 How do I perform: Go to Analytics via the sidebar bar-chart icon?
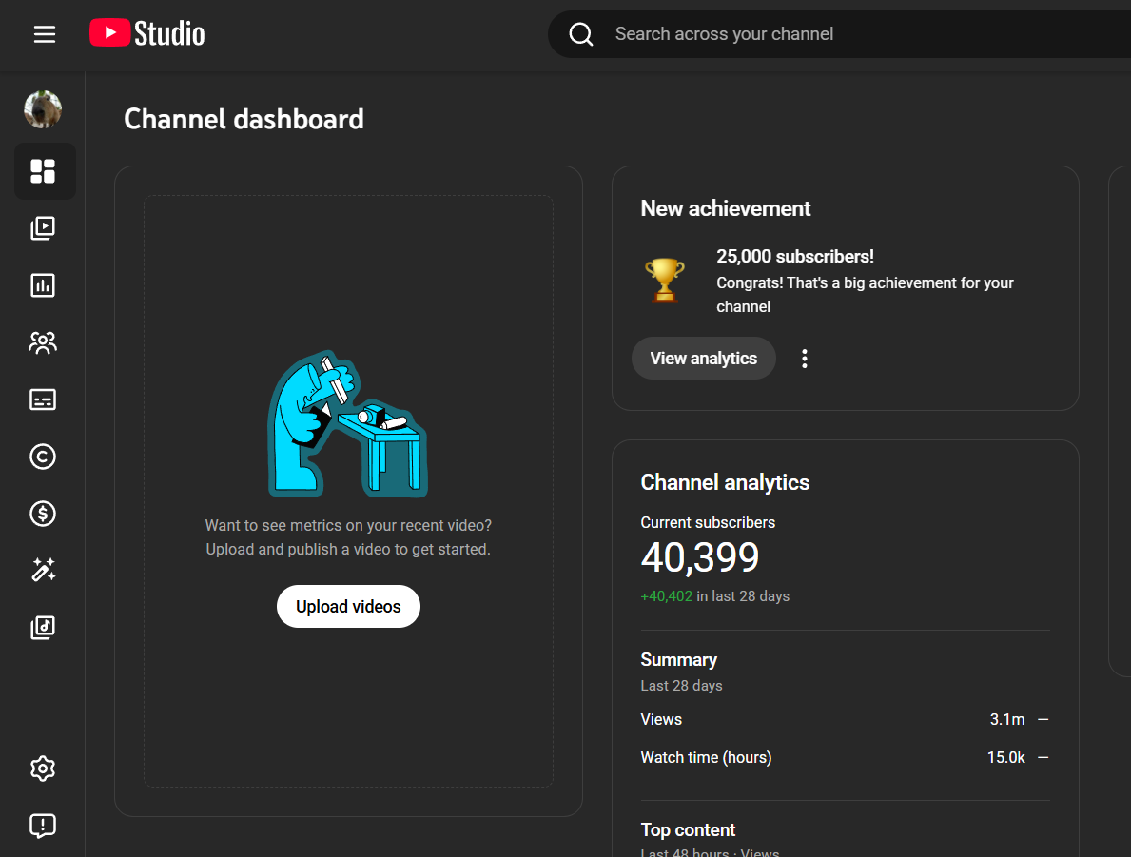[43, 285]
